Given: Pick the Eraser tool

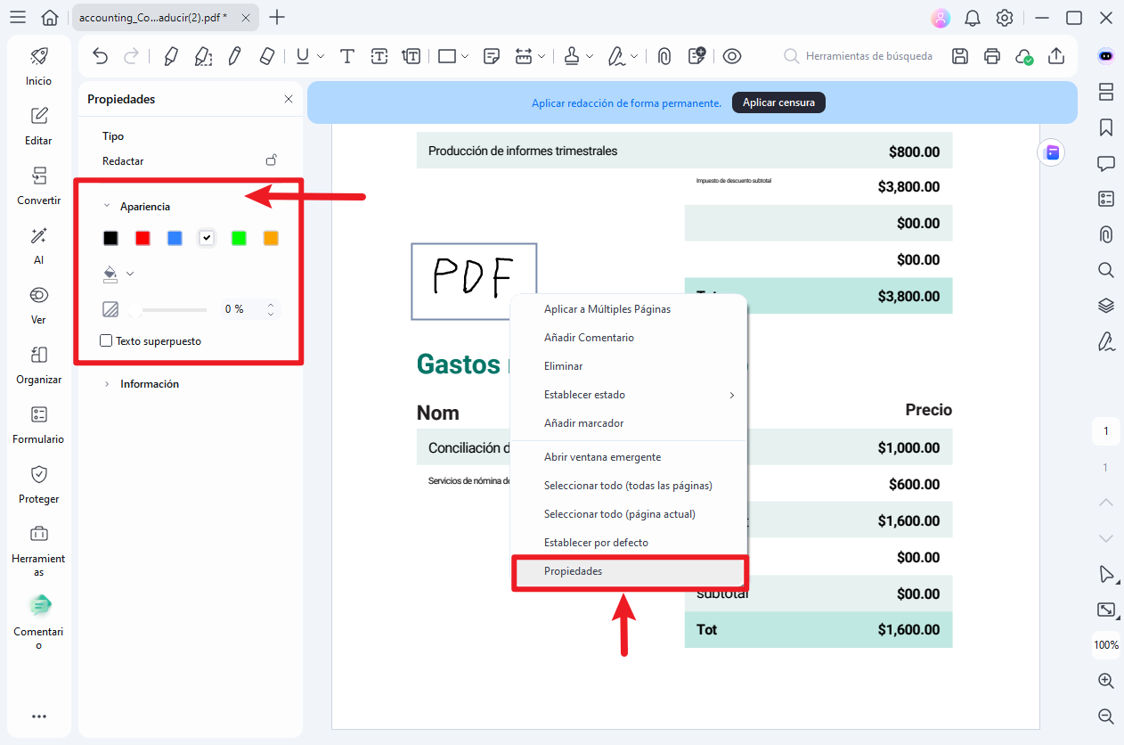Looking at the screenshot, I should 266,56.
